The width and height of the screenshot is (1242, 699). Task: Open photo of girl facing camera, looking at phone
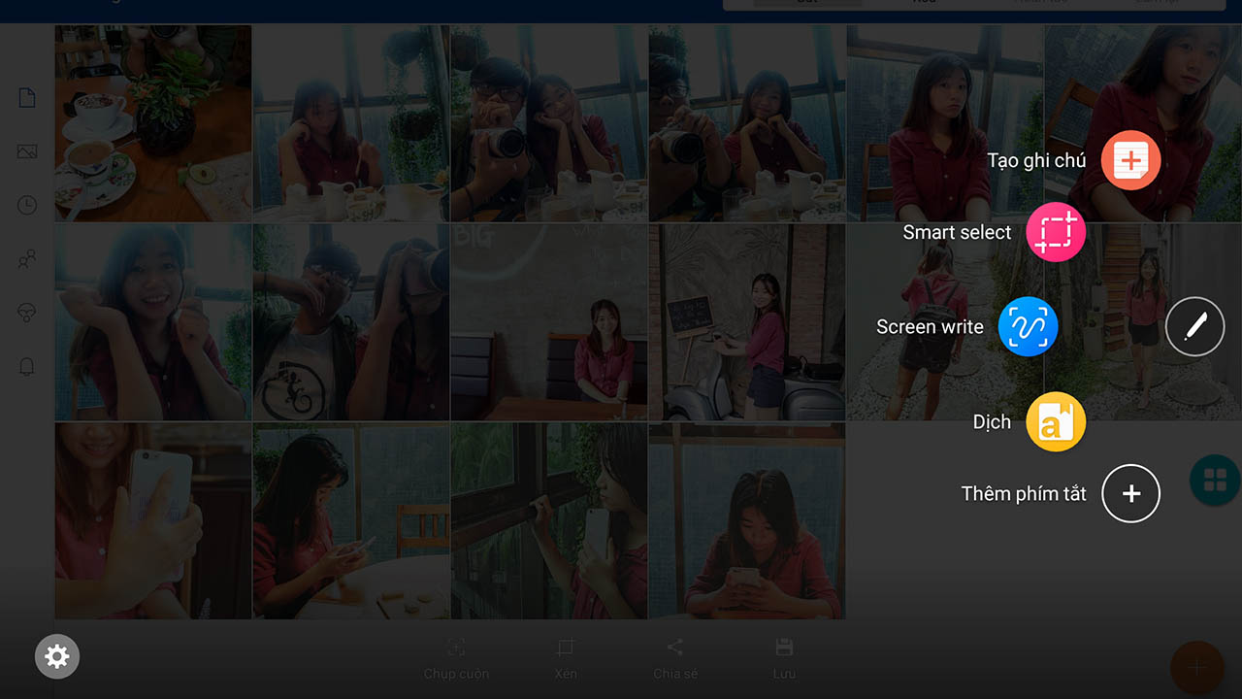(747, 520)
